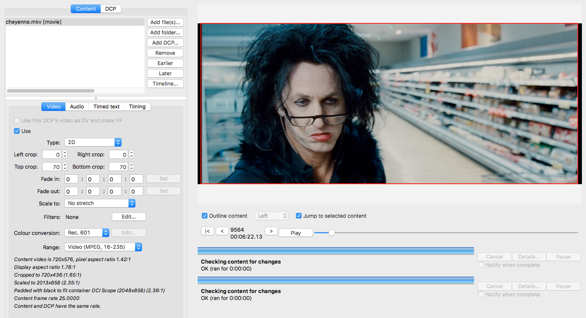Screen dimensions: 586x318
Task: Remove the selected content
Action: click(165, 53)
